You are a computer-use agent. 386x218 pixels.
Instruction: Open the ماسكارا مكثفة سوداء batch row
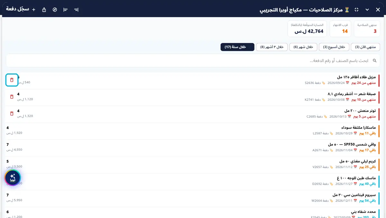click(x=193, y=131)
